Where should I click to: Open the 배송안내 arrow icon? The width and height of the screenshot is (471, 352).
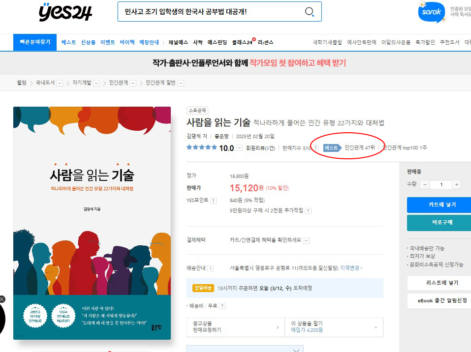[x=211, y=268]
